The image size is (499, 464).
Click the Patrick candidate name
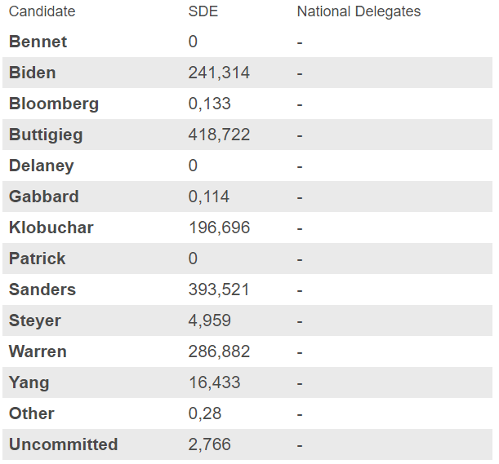tap(38, 259)
